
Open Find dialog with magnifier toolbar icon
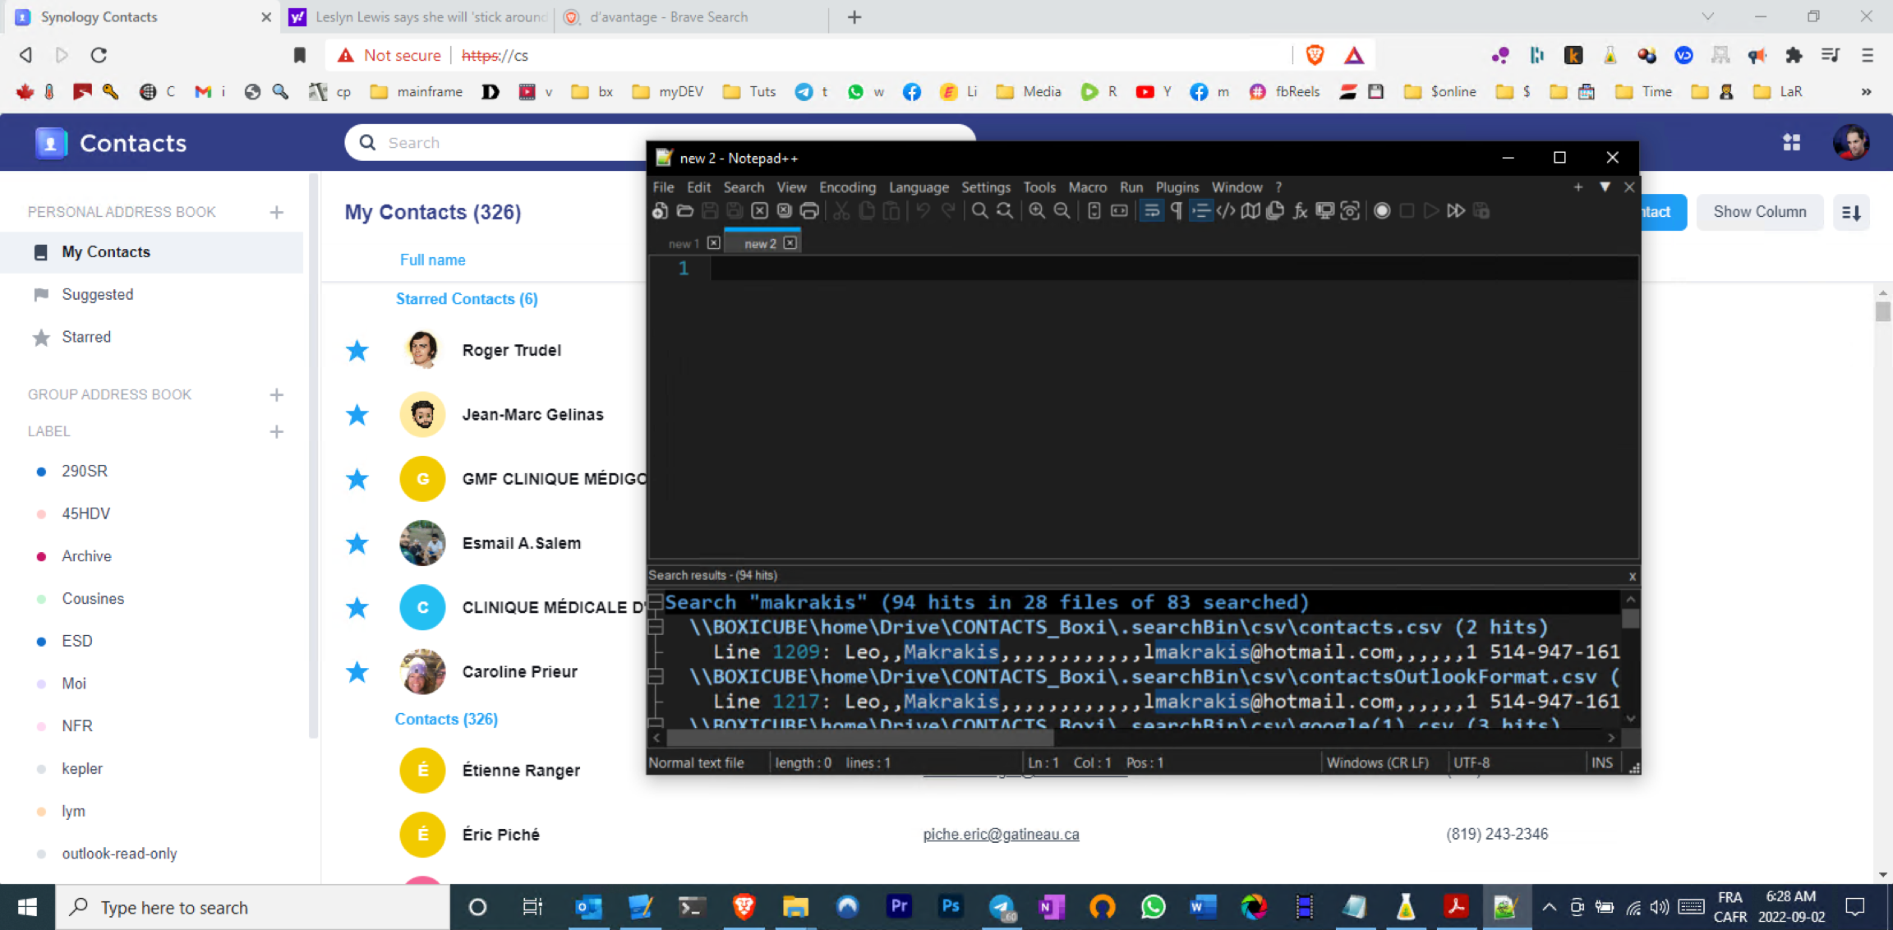(979, 211)
